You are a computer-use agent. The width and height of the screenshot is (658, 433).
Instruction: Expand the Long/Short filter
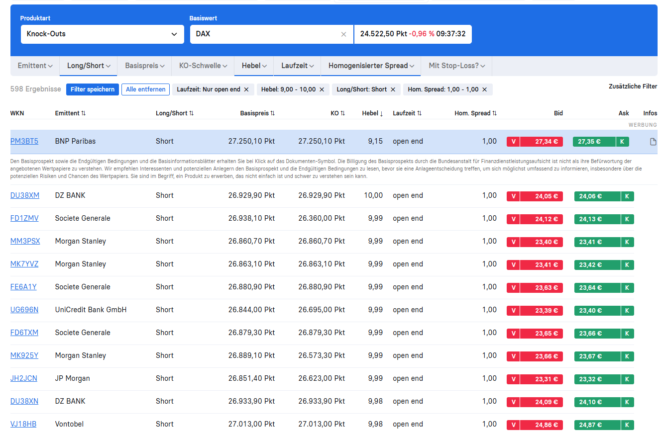point(89,66)
